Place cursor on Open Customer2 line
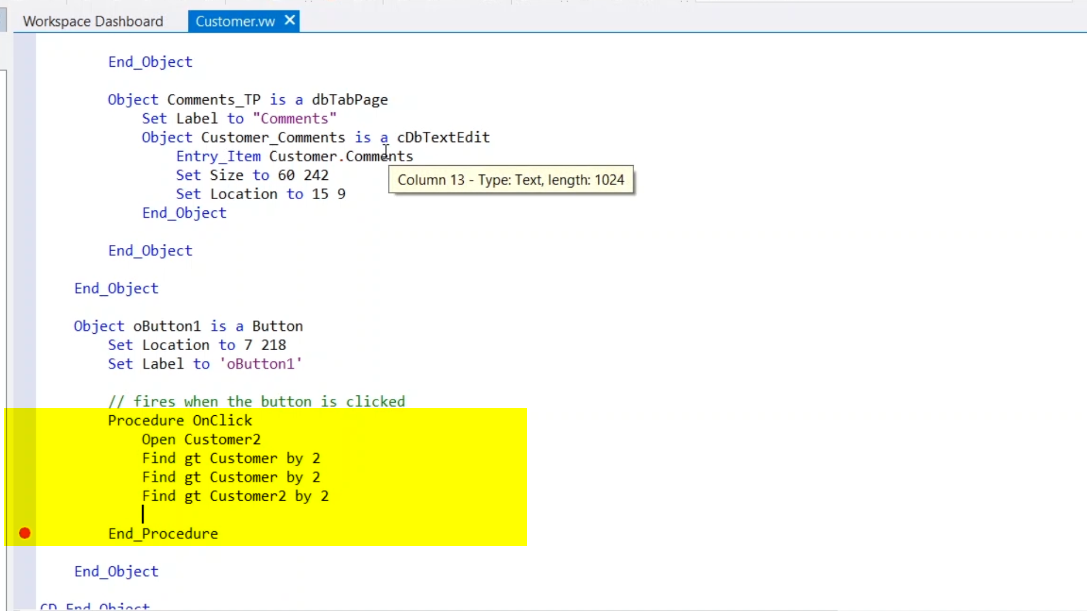Viewport: 1087px width, 611px height. [x=201, y=440]
